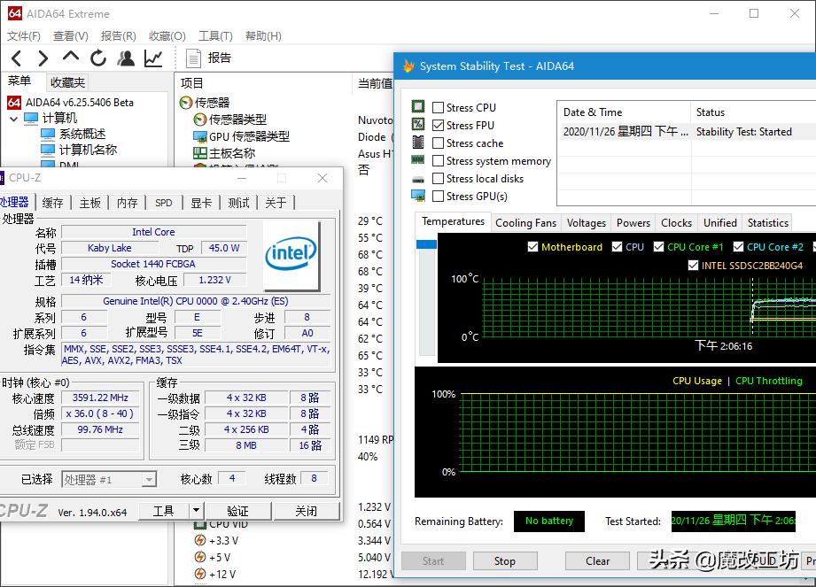Uncheck the Stress FPU option
Image resolution: width=816 pixels, height=587 pixels.
(439, 125)
